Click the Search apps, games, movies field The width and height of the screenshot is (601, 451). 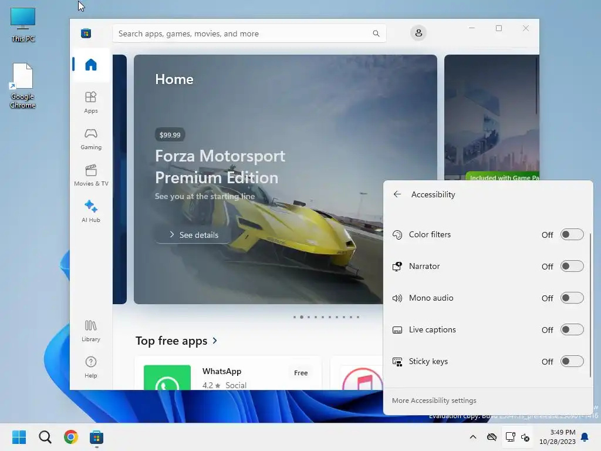point(249,33)
